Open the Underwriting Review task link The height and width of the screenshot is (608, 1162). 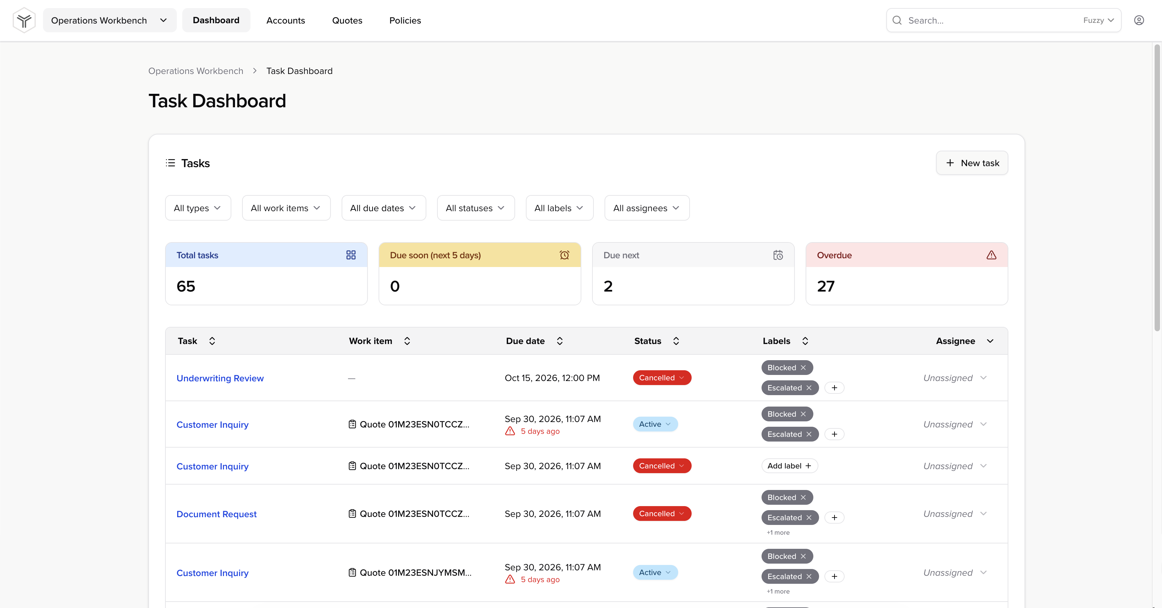pyautogui.click(x=220, y=378)
